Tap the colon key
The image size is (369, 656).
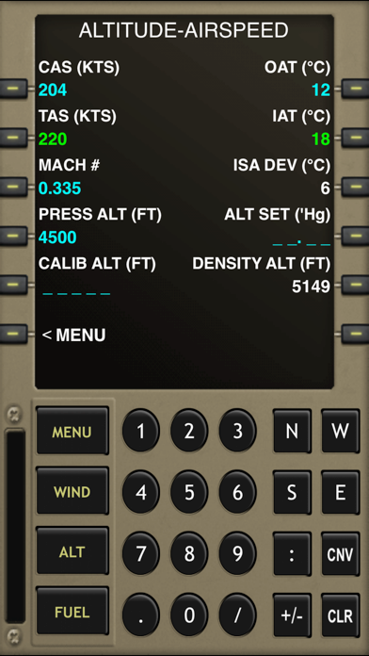292,554
